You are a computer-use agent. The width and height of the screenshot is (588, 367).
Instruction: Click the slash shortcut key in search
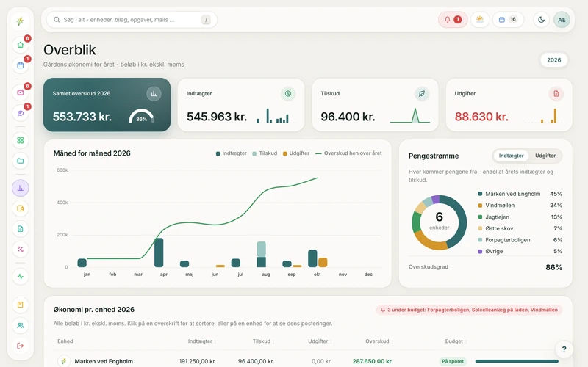tap(206, 20)
